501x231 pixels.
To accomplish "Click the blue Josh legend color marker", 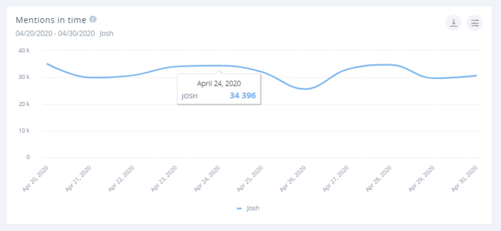I will tap(239, 208).
